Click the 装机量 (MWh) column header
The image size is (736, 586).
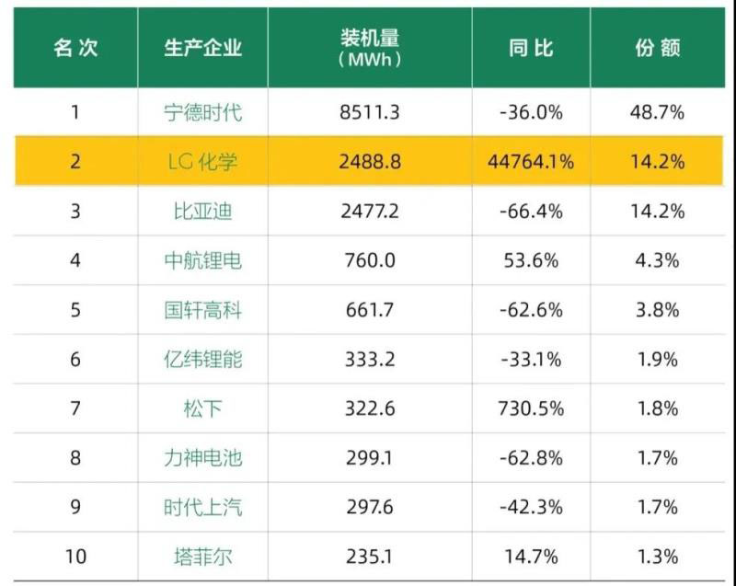(369, 49)
